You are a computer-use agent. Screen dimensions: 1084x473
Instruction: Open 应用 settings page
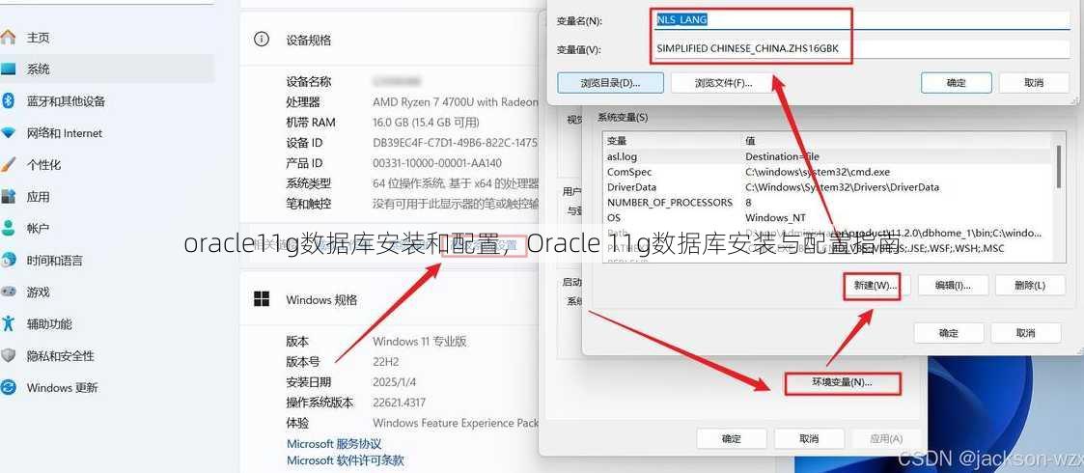point(38,196)
